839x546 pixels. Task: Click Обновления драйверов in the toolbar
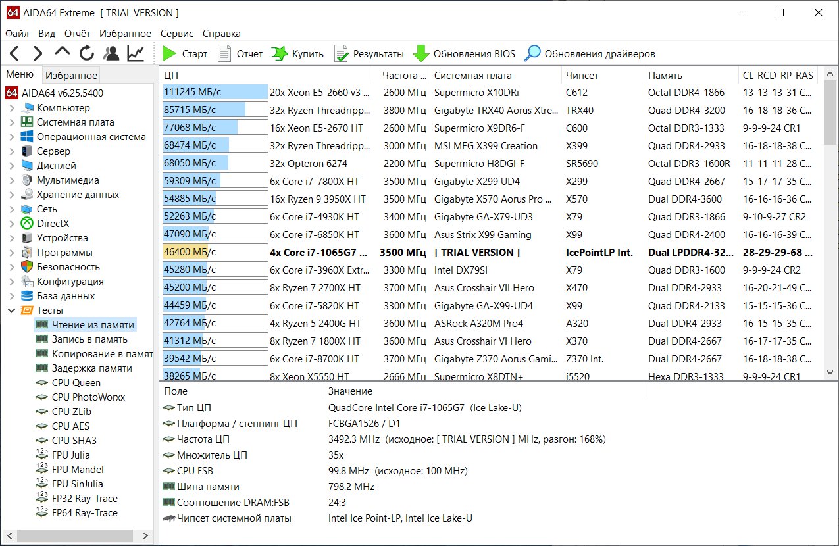tap(590, 53)
